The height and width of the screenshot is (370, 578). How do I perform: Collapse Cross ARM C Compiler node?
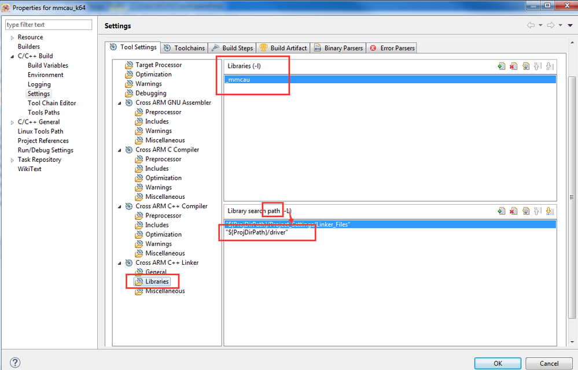[x=119, y=150]
